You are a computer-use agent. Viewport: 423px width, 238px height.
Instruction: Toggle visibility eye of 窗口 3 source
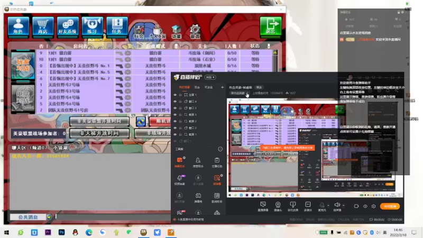(175, 108)
